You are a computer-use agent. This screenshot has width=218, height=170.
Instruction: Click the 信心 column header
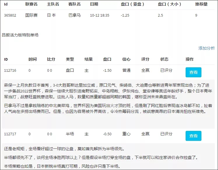[x=126, y=59]
